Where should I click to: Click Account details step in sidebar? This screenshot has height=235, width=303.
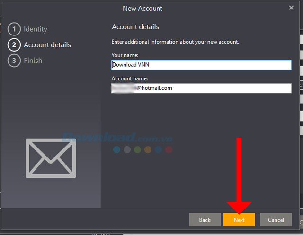click(47, 45)
